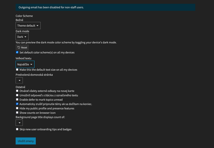Click the Color Scheme heading text
Viewport: 214px width, 148px height.
coord(24,16)
